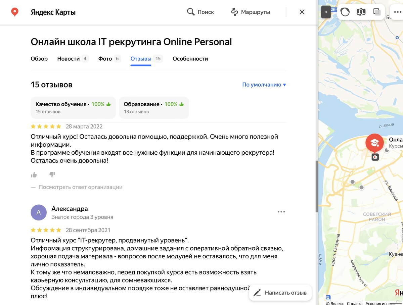Open options menu for Александра's review
The width and height of the screenshot is (403, 305).
point(281,212)
